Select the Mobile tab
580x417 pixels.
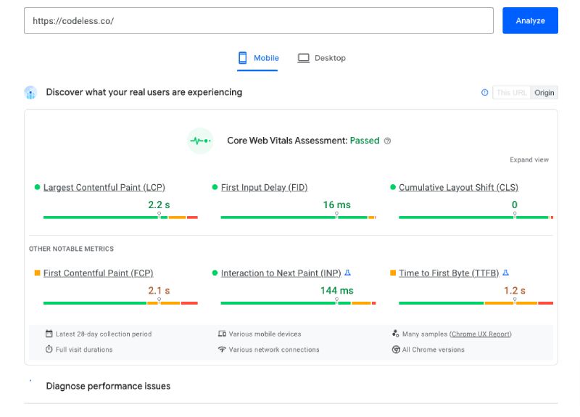[x=265, y=58]
